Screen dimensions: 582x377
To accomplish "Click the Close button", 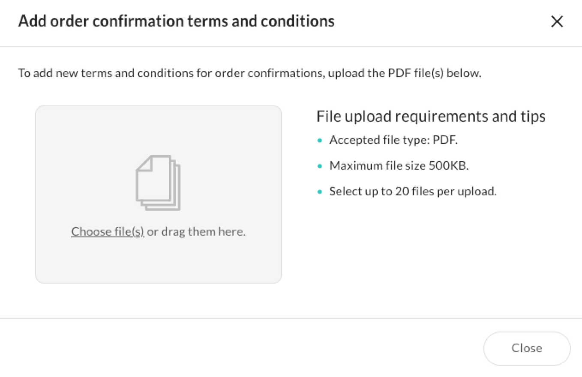I will (x=527, y=348).
